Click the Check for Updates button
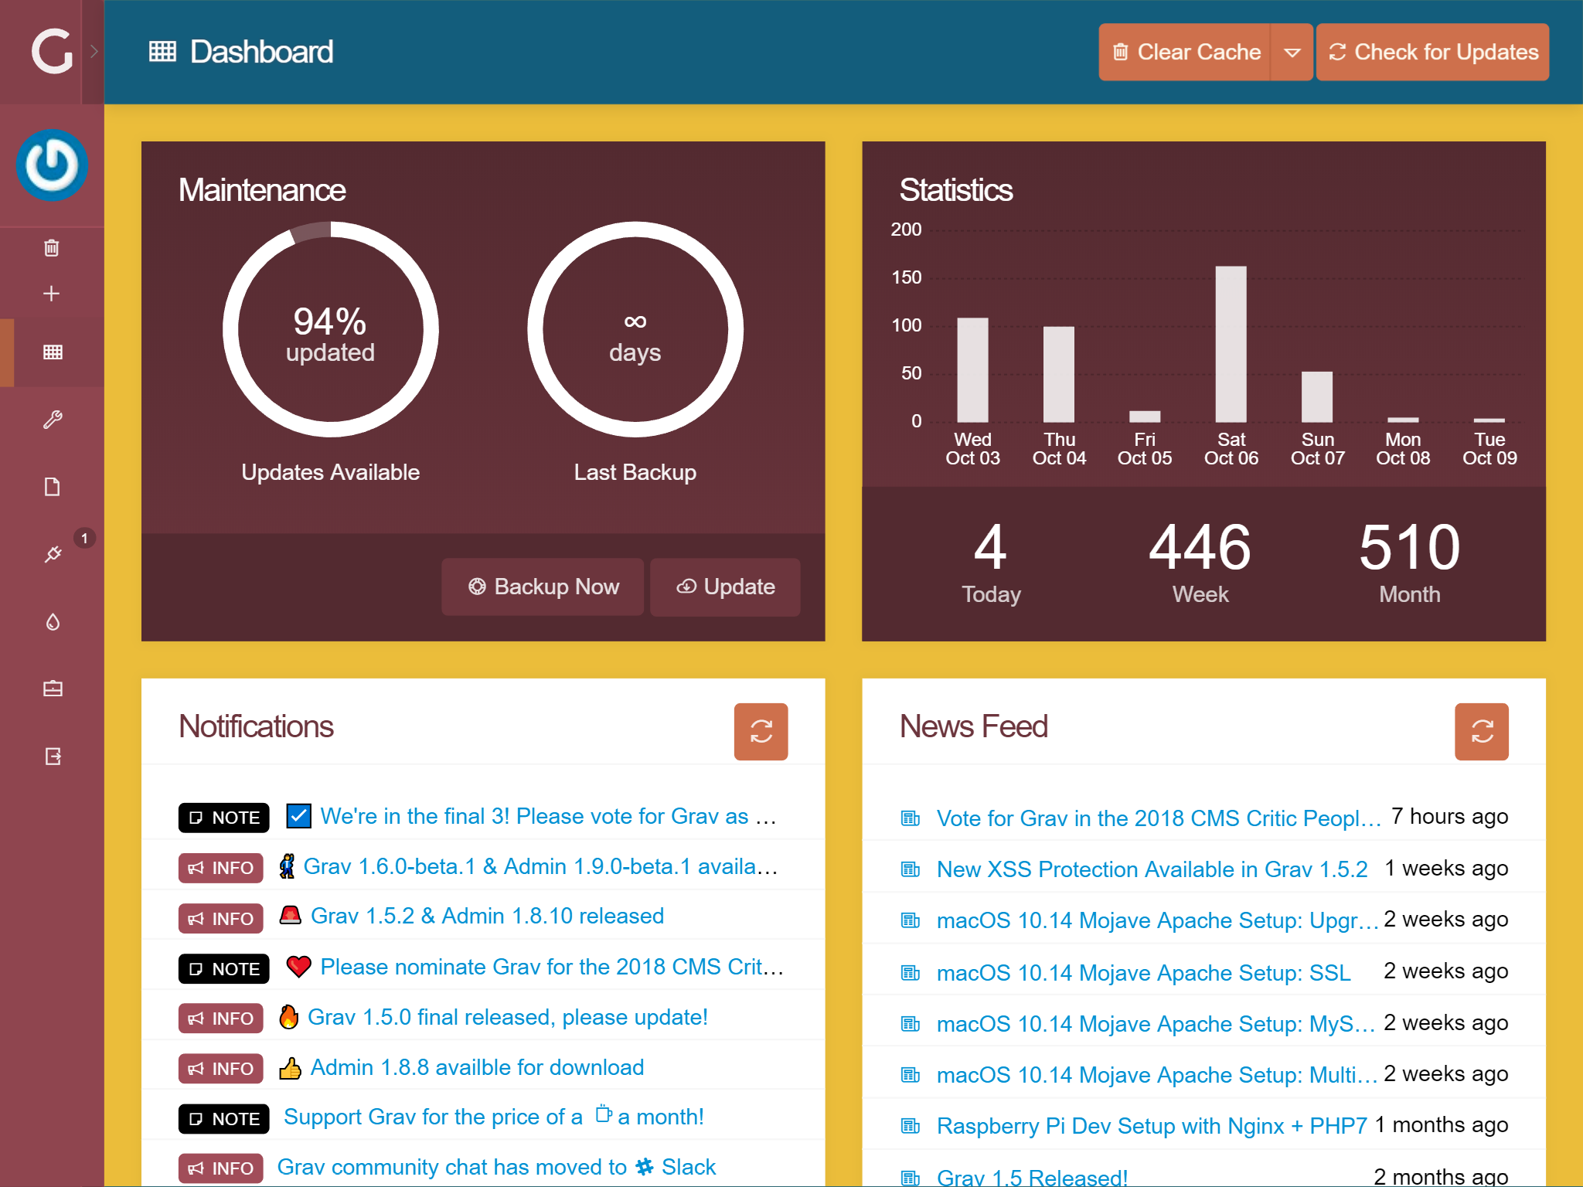Viewport: 1583px width, 1187px height. click(1432, 53)
